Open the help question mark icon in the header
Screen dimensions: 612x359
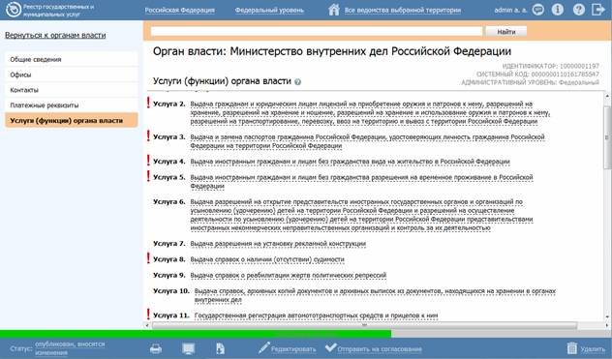click(x=579, y=10)
